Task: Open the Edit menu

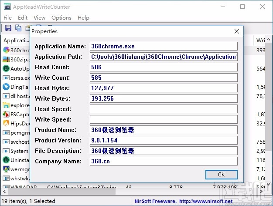Action: [x=23, y=18]
